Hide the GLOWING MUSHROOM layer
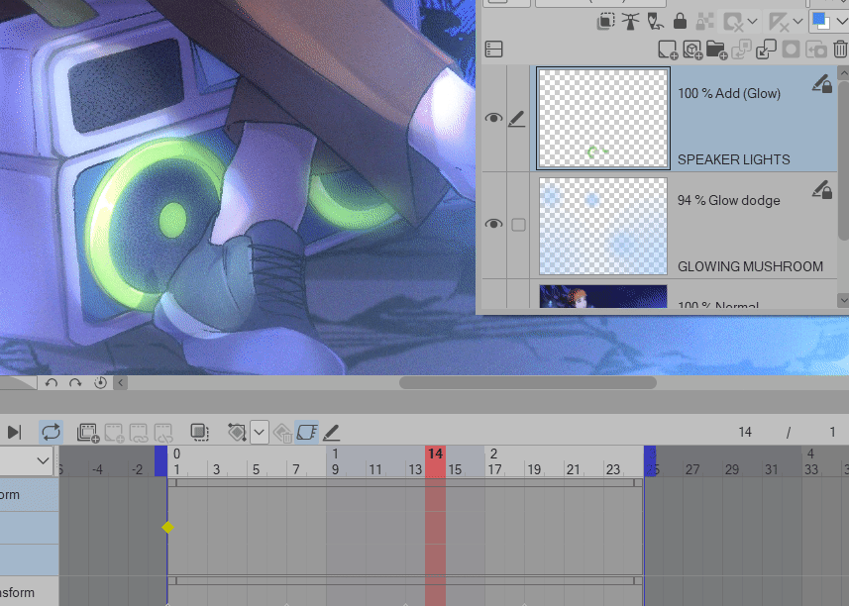Viewport: 849px width, 606px height. pos(493,224)
